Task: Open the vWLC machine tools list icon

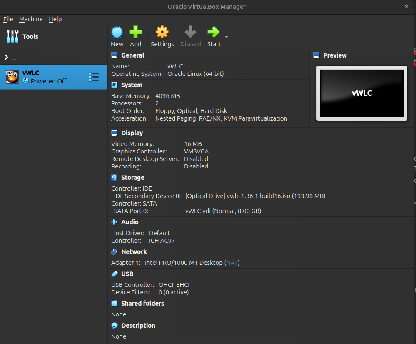Action: click(94, 77)
